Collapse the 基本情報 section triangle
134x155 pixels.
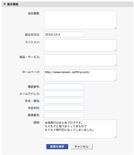point(5,4)
